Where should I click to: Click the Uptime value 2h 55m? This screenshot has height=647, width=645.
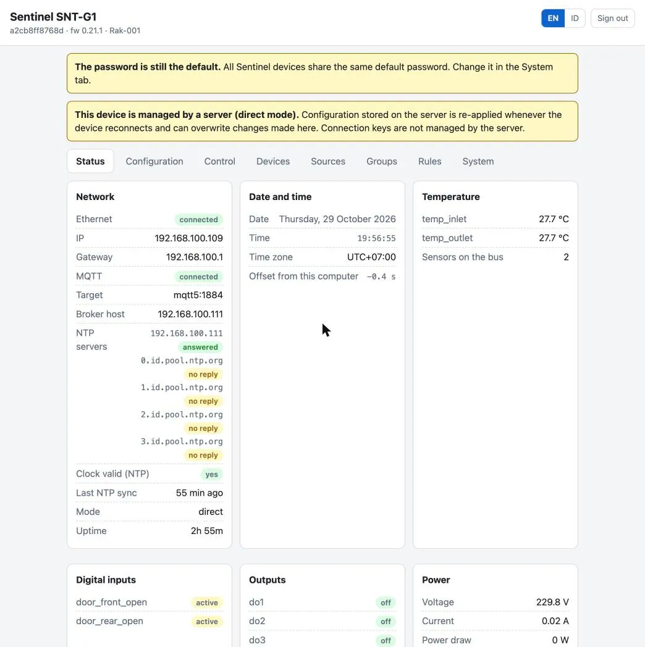click(x=207, y=531)
